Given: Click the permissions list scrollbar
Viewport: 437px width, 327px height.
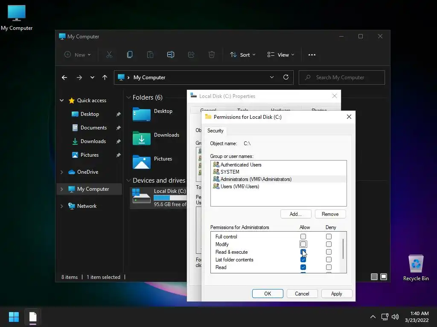Looking at the screenshot, I should click(343, 249).
